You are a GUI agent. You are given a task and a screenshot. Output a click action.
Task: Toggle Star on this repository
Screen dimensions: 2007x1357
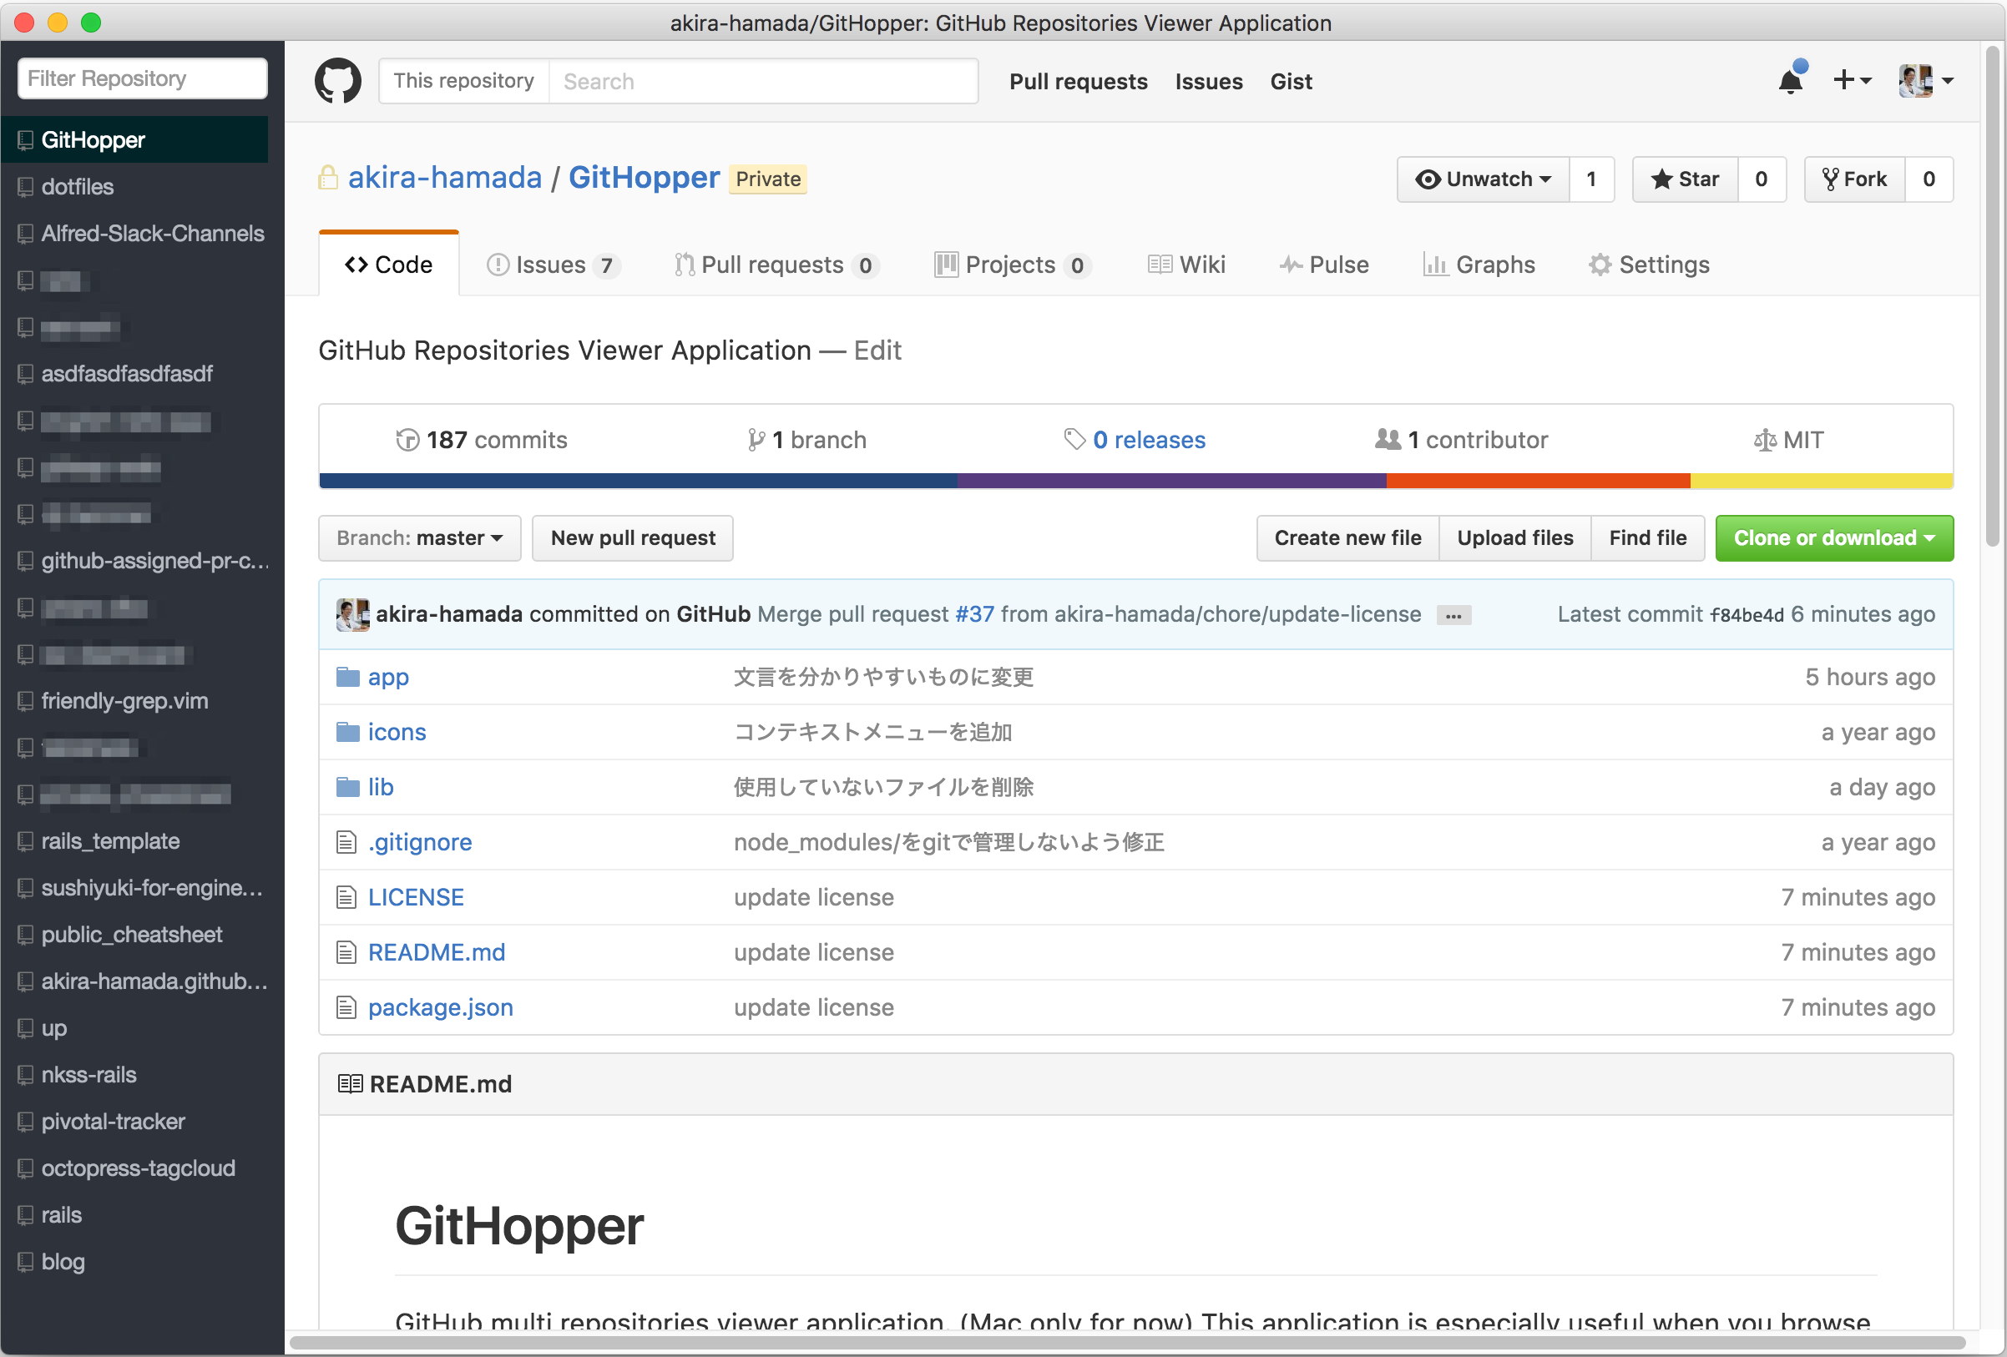(x=1685, y=179)
